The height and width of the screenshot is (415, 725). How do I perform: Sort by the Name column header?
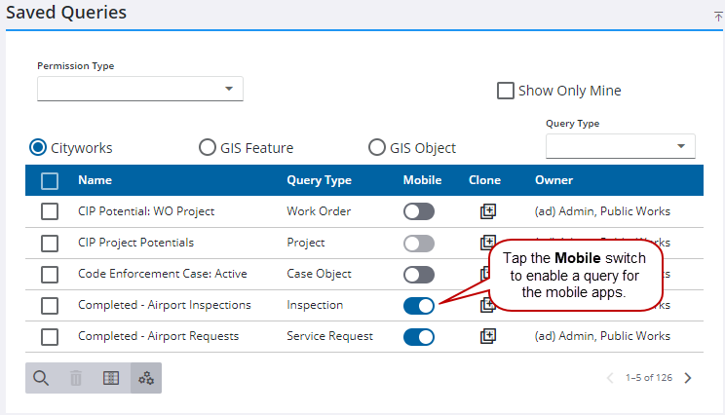click(x=95, y=180)
